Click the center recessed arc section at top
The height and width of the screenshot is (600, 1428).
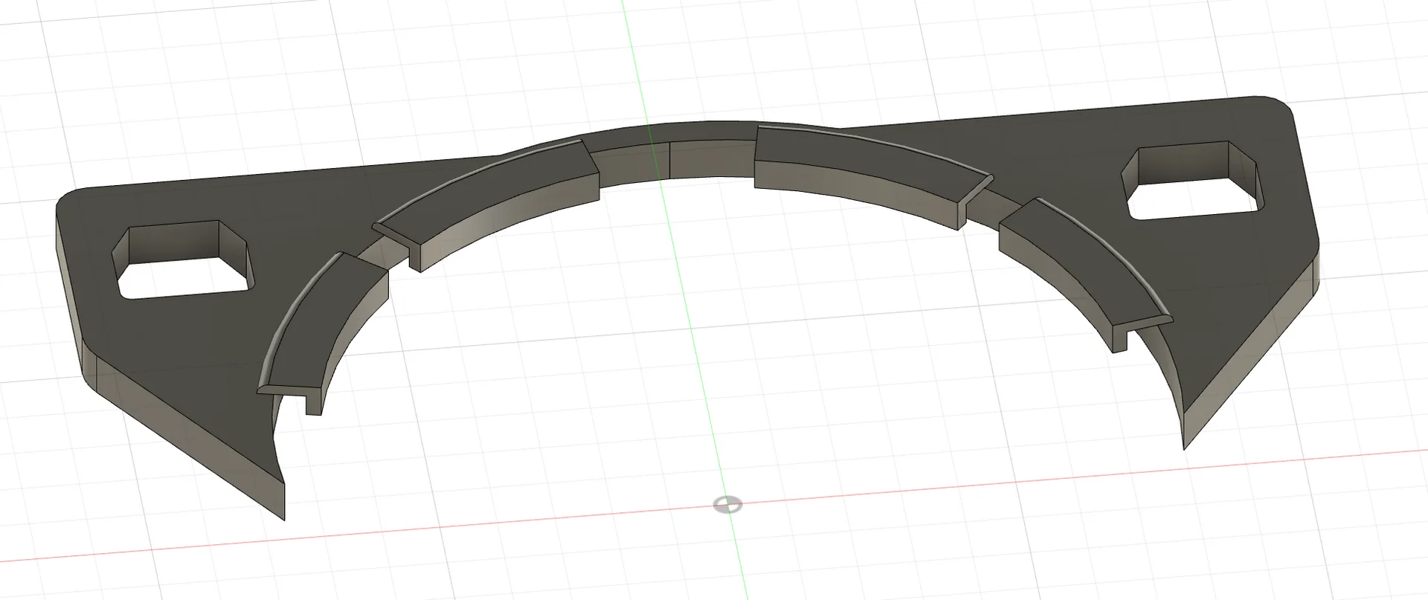[x=673, y=134]
